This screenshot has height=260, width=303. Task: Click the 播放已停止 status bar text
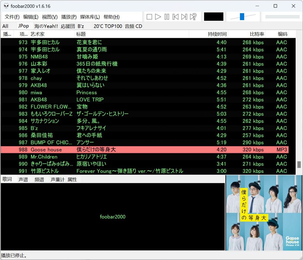pos(14,255)
